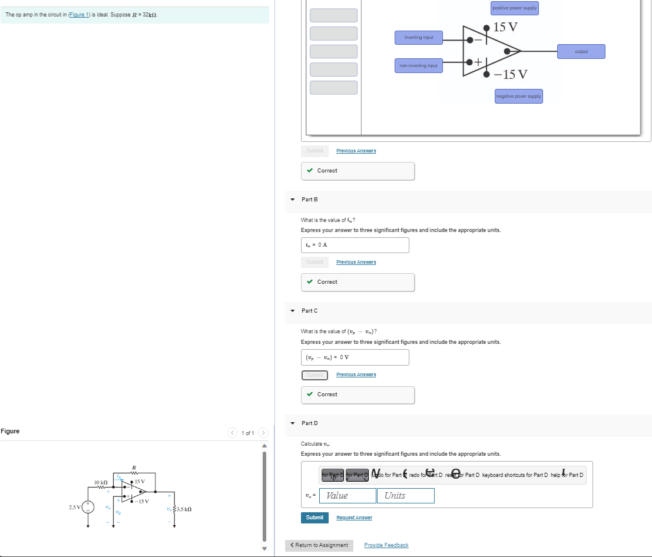The width and height of the screenshot is (652, 557).
Task: Select the inverting input label
Action: (x=418, y=38)
